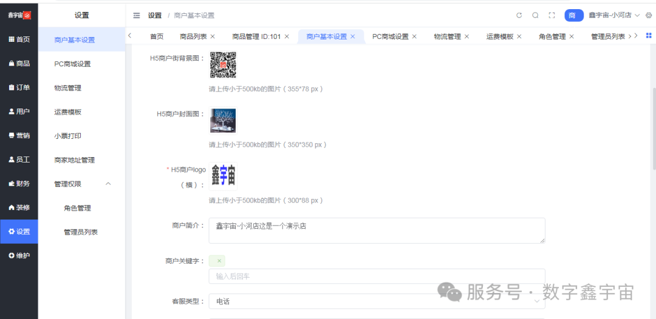Click the page vertical scrollbar
Screen dimensions: 656x319
(654, 128)
